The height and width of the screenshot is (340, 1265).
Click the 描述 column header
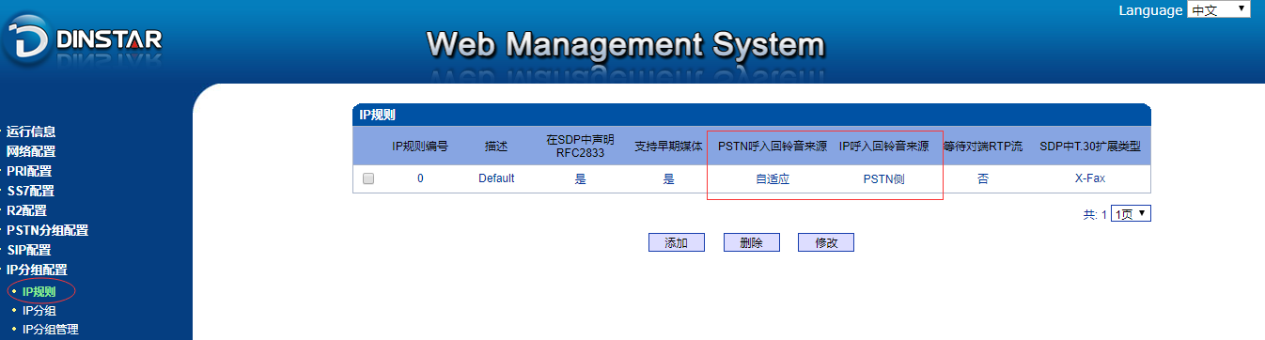coord(496,147)
